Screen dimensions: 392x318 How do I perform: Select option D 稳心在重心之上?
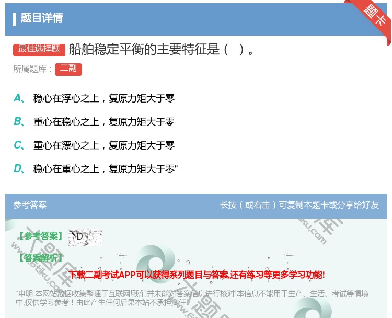(105, 168)
